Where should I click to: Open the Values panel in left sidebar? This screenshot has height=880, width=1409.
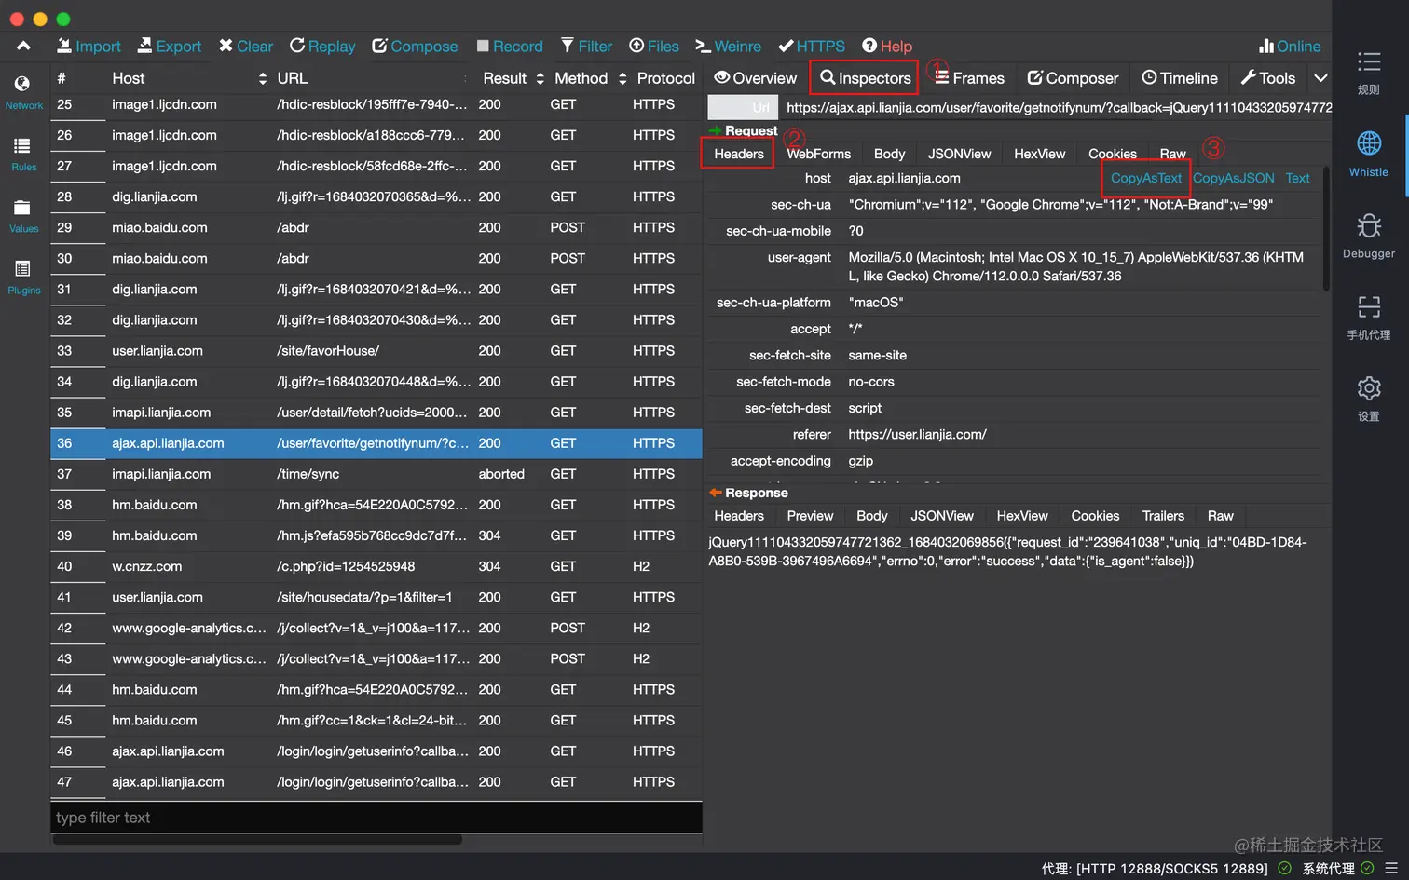pos(23,216)
